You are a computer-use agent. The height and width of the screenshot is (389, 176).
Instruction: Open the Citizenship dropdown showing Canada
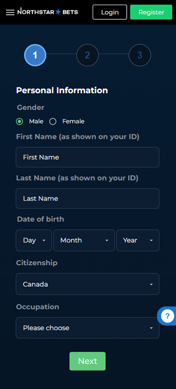(88, 284)
